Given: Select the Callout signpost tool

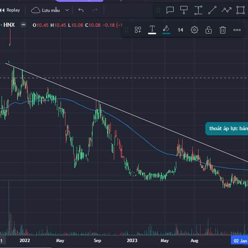Looking at the screenshot, I should pos(184,10).
